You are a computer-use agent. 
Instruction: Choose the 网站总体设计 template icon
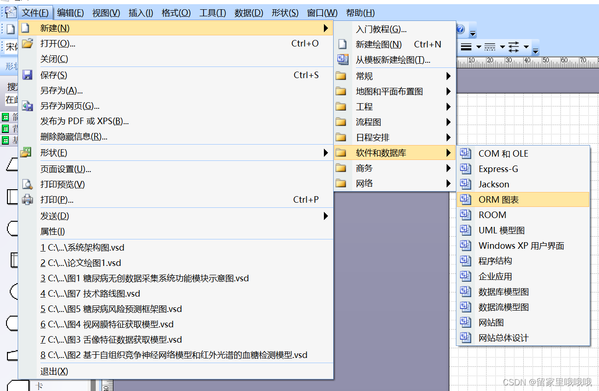point(466,338)
